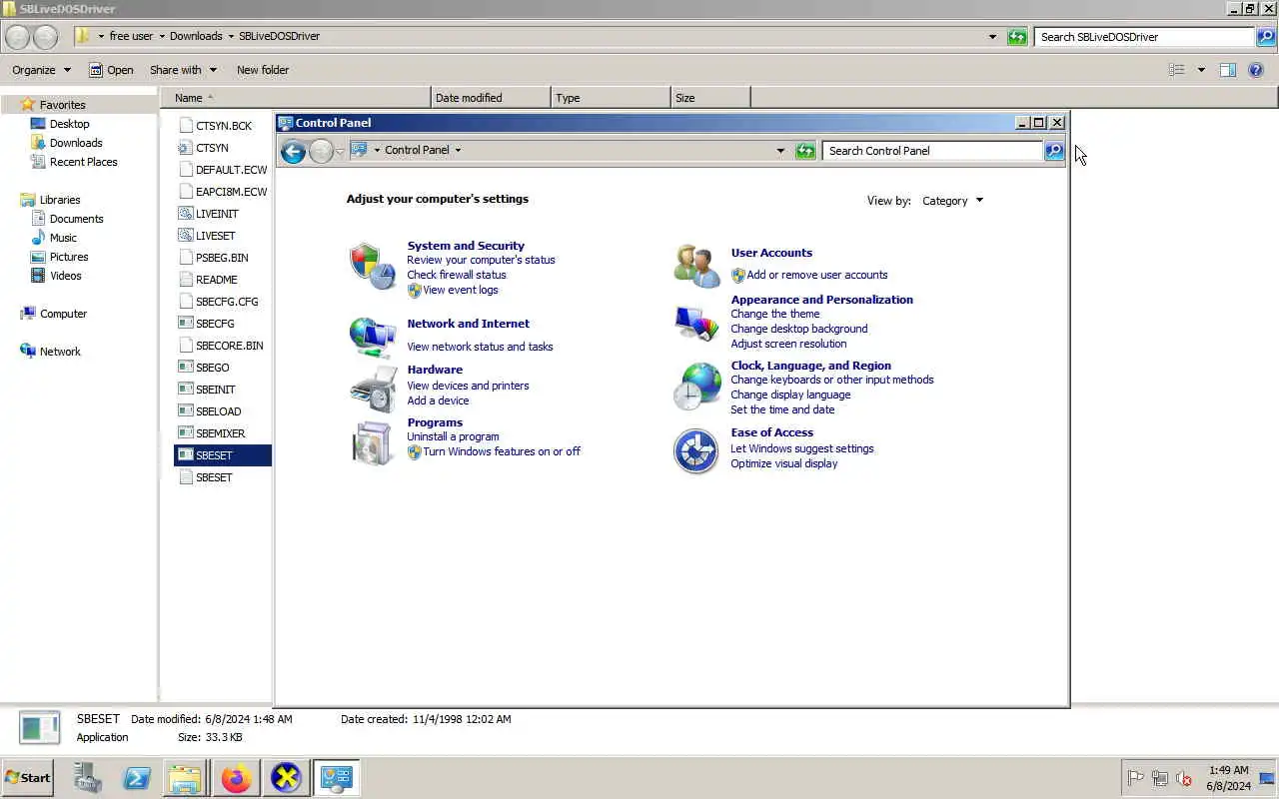This screenshot has height=799, width=1279.
Task: Sort by the Name column header
Action: coord(295,98)
